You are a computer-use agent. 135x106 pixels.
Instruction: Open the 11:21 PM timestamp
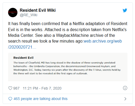click(30, 88)
